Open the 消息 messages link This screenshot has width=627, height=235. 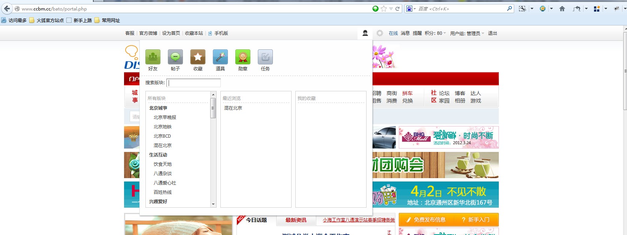click(x=405, y=33)
